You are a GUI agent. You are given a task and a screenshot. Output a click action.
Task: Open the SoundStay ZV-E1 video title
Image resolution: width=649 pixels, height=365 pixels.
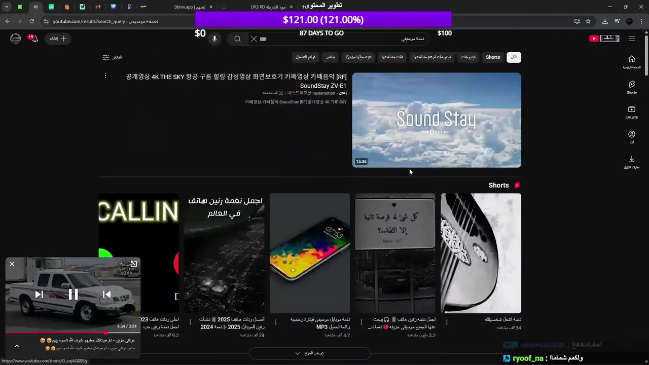pyautogui.click(x=236, y=81)
